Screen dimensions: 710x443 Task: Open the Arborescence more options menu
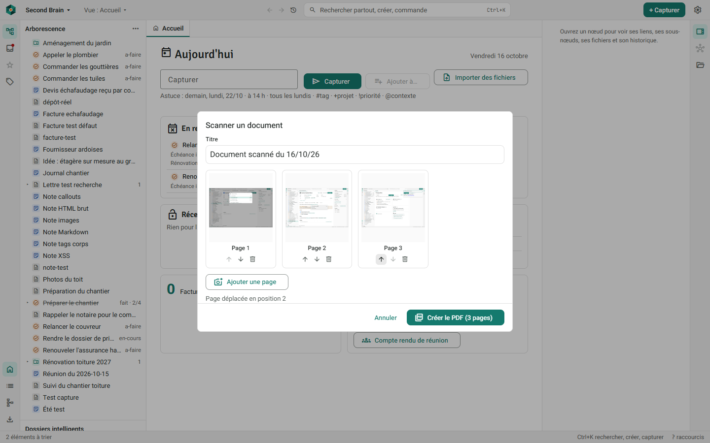(136, 29)
